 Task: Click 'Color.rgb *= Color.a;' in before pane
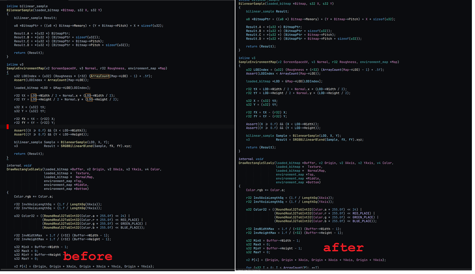[x=34, y=197]
